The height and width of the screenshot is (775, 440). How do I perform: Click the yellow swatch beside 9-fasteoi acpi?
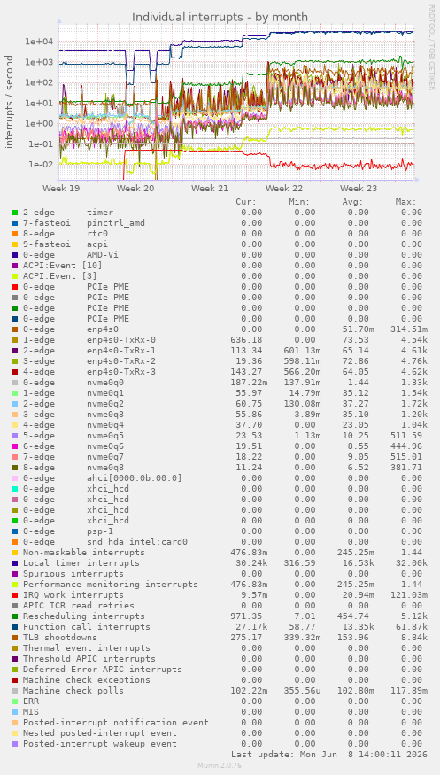coord(15,244)
